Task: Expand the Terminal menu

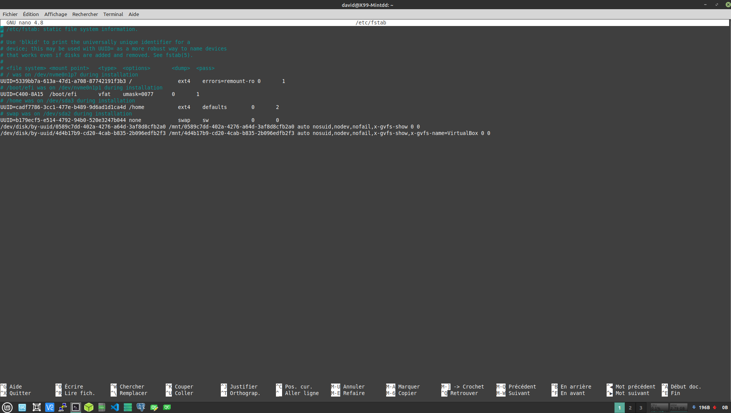Action: click(x=113, y=14)
